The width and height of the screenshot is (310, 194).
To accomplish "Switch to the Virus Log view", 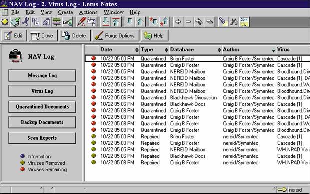I will (42, 91).
